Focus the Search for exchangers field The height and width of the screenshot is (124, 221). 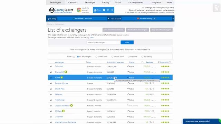click(x=103, y=42)
